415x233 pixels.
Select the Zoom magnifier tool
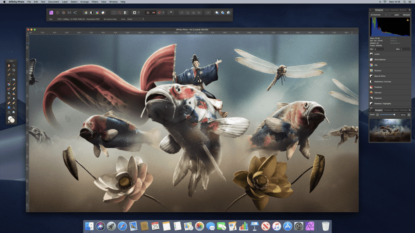pos(14,112)
